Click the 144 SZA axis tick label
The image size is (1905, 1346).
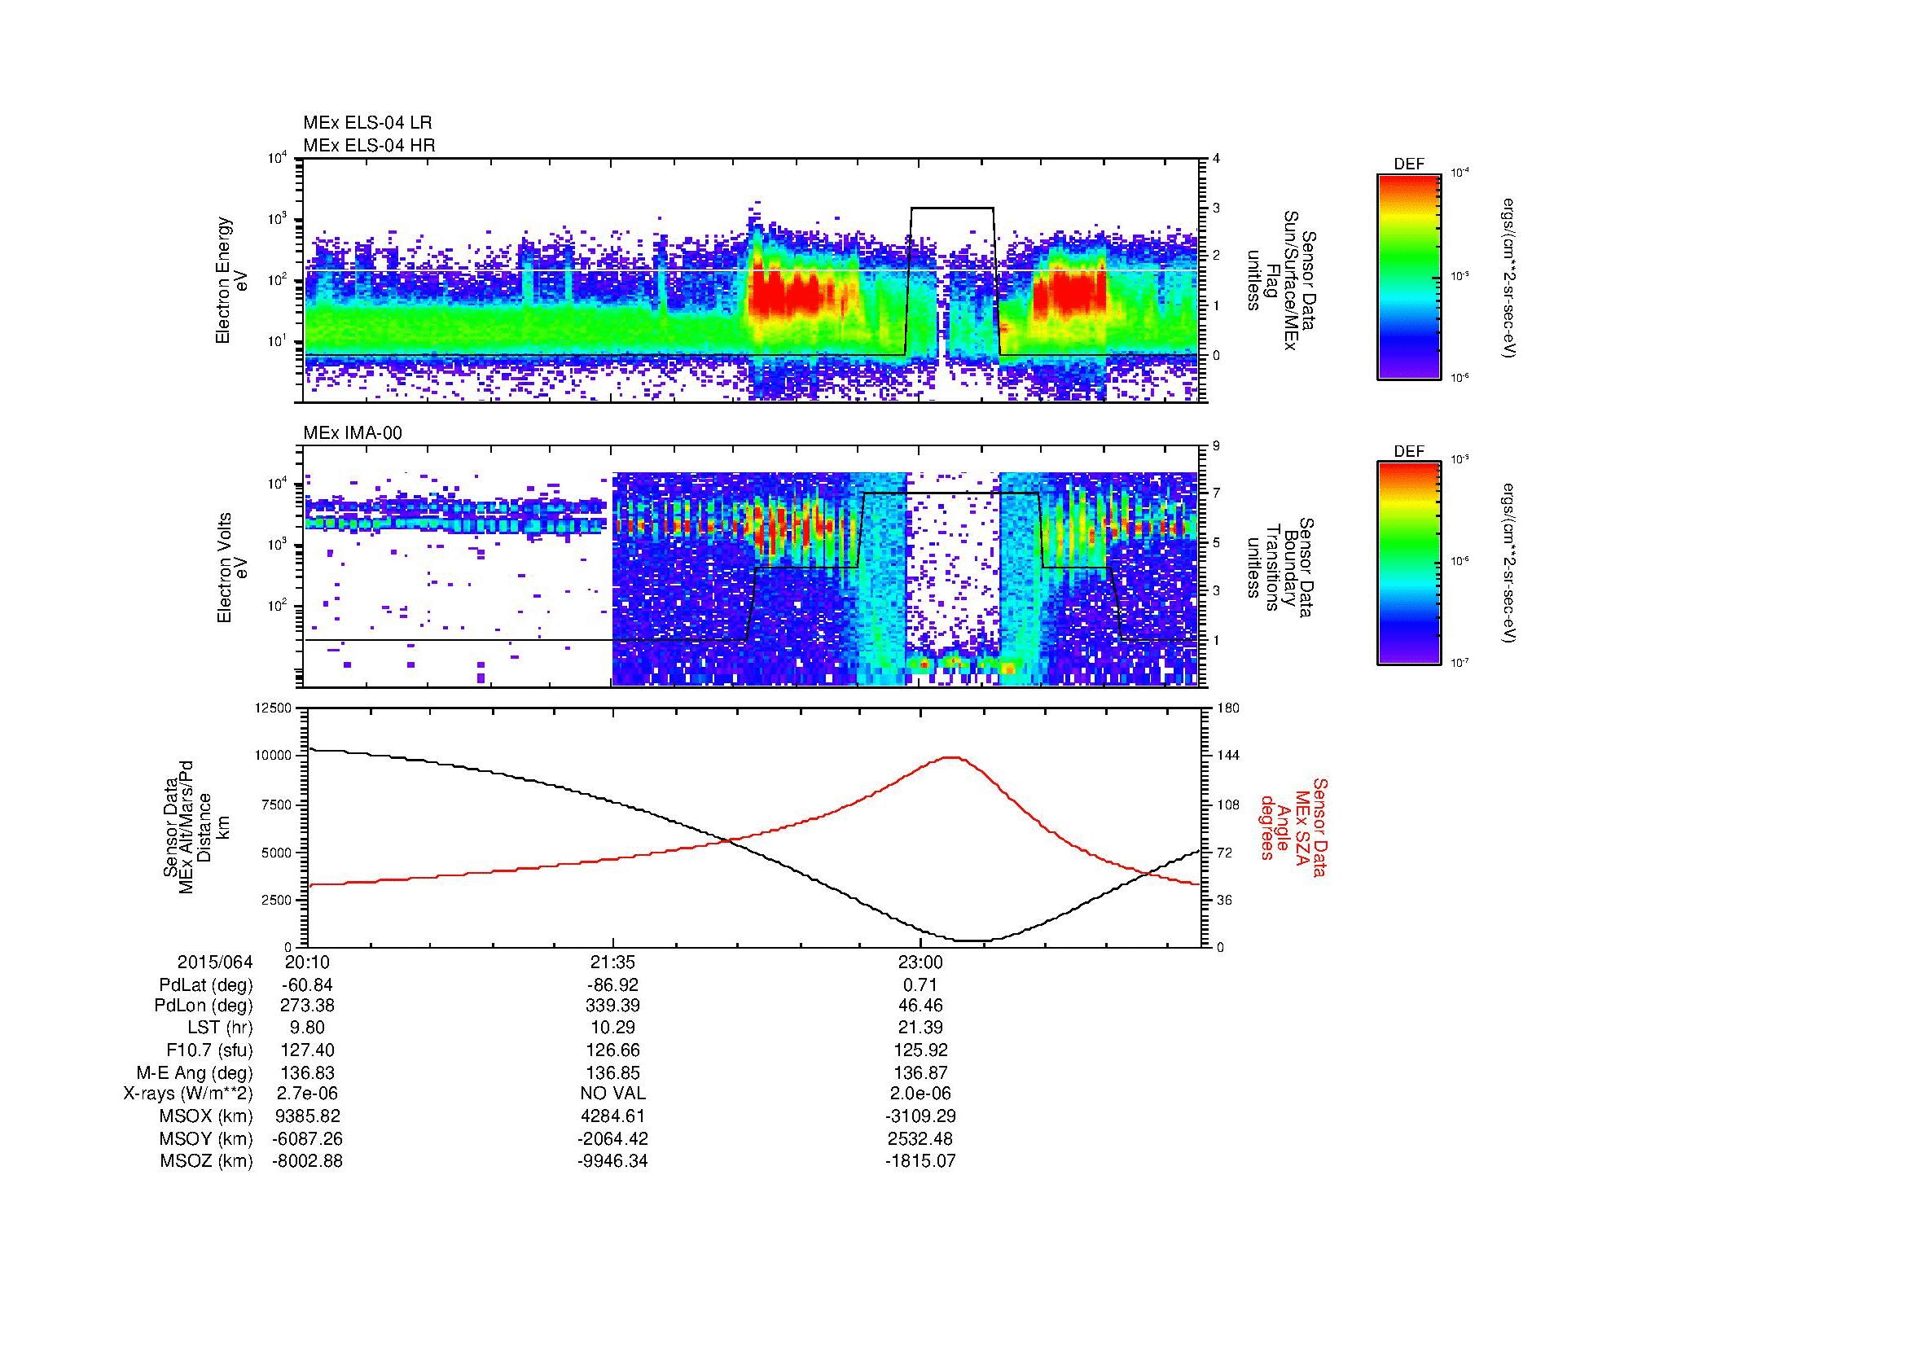(1228, 756)
